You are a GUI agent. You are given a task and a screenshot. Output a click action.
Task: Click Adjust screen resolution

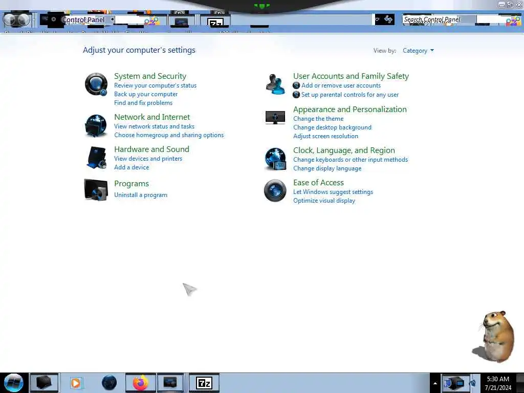click(x=325, y=136)
